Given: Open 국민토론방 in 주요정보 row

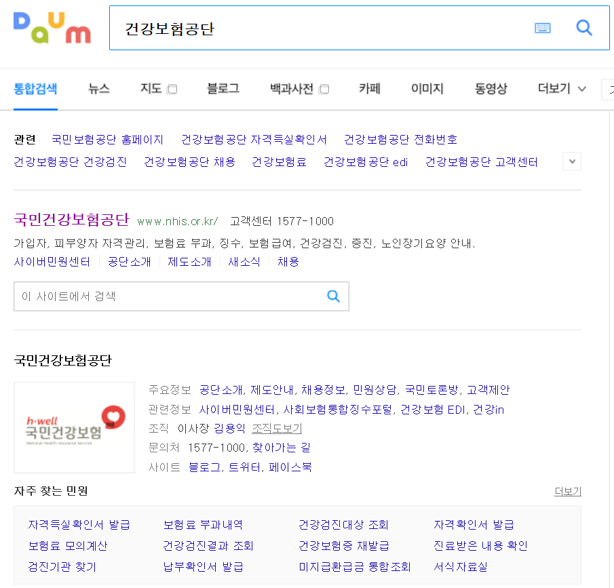Looking at the screenshot, I should tap(431, 389).
